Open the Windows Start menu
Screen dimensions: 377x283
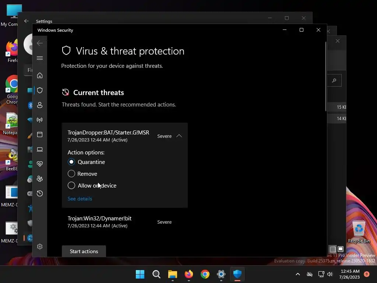pyautogui.click(x=140, y=274)
